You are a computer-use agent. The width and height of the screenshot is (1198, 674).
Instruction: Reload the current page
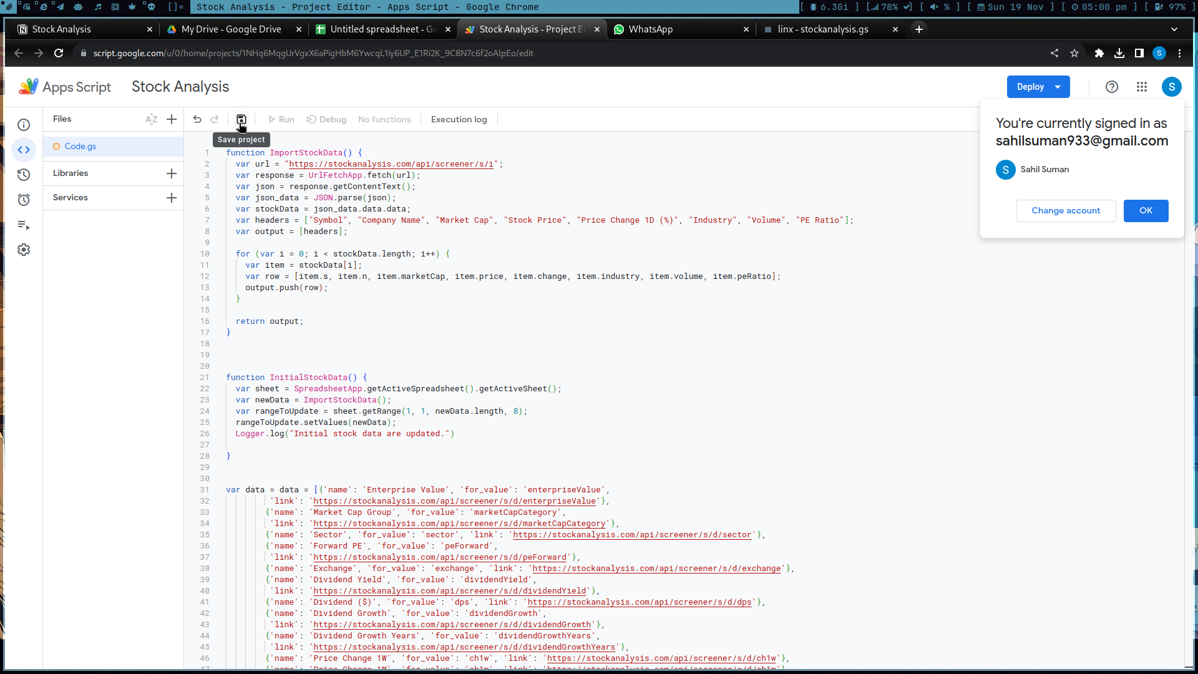[59, 53]
